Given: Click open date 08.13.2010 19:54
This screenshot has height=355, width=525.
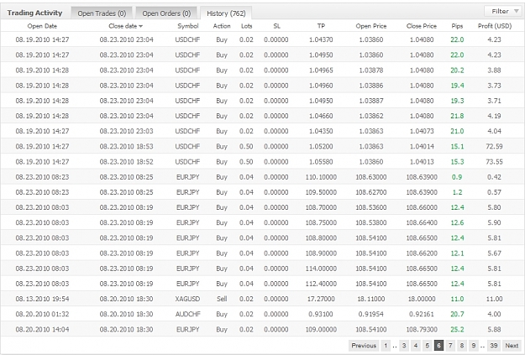Looking at the screenshot, I should point(42,299).
